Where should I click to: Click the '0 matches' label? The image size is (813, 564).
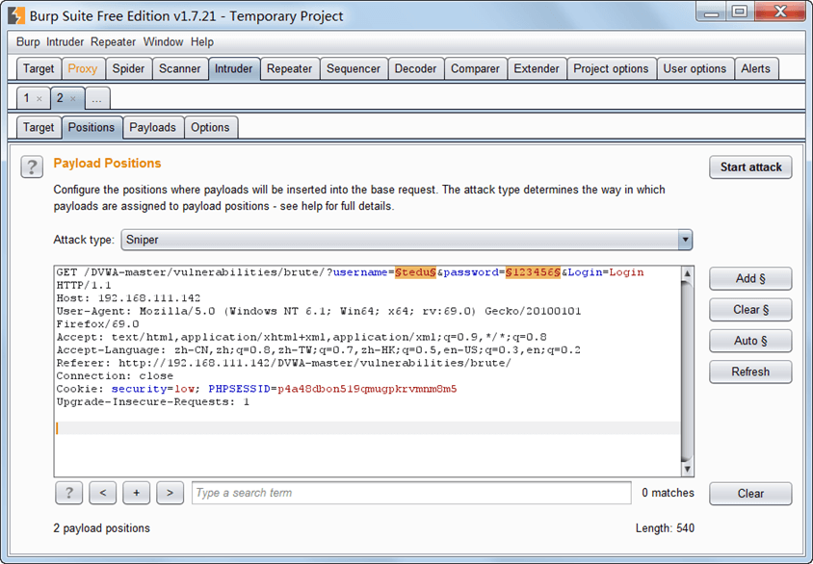pyautogui.click(x=668, y=493)
